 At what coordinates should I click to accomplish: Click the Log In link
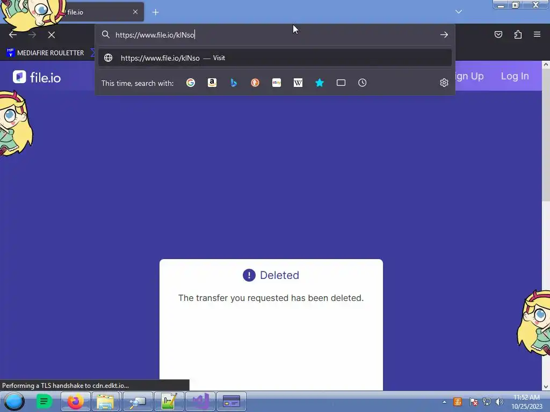pyautogui.click(x=515, y=76)
